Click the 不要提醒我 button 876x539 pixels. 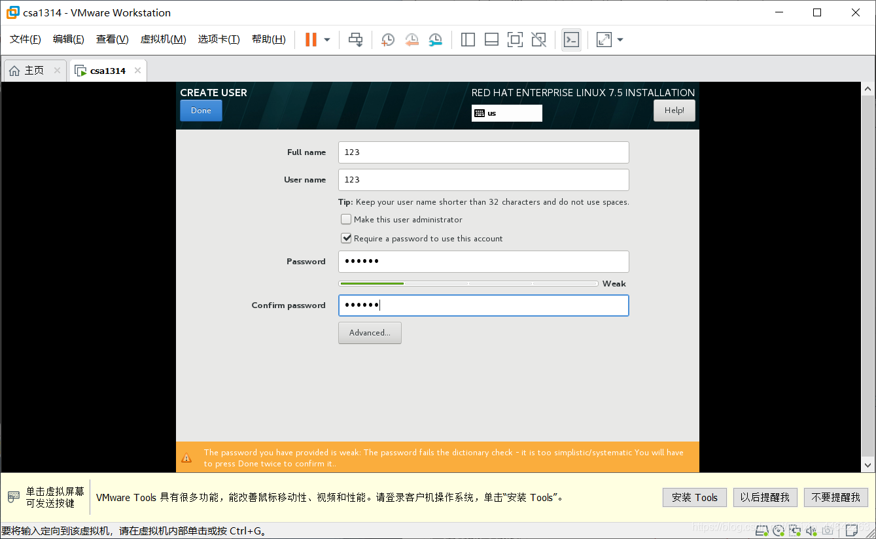[836, 498]
